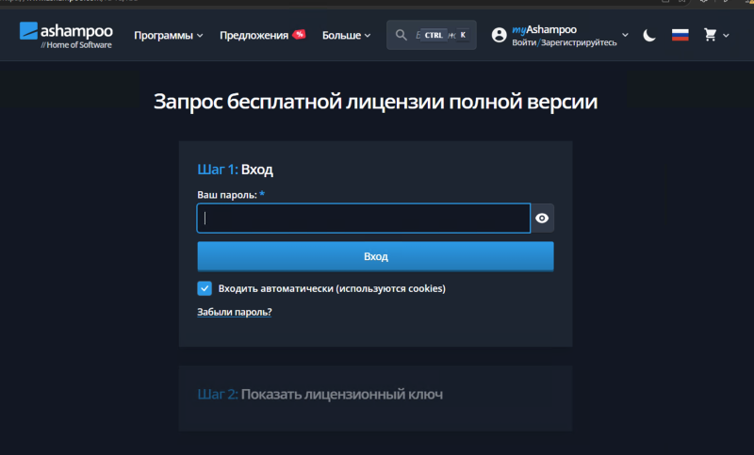Click the blue Вход button

tap(375, 256)
